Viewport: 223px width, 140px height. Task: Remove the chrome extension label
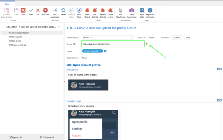coord(101,51)
